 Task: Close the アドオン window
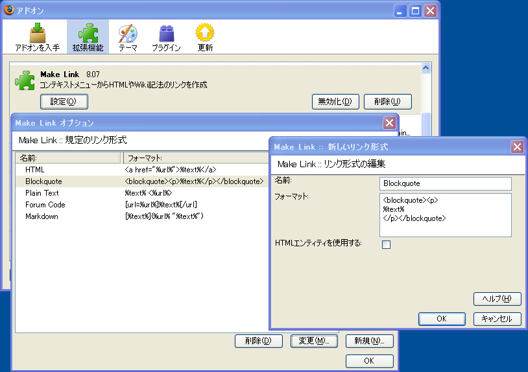click(430, 11)
